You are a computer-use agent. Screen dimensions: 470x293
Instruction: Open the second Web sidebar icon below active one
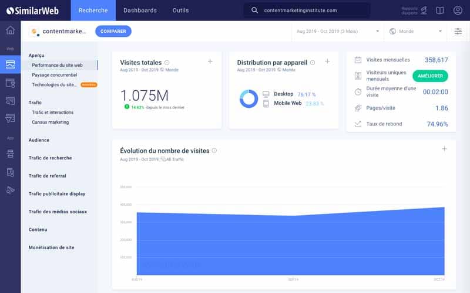click(x=11, y=83)
